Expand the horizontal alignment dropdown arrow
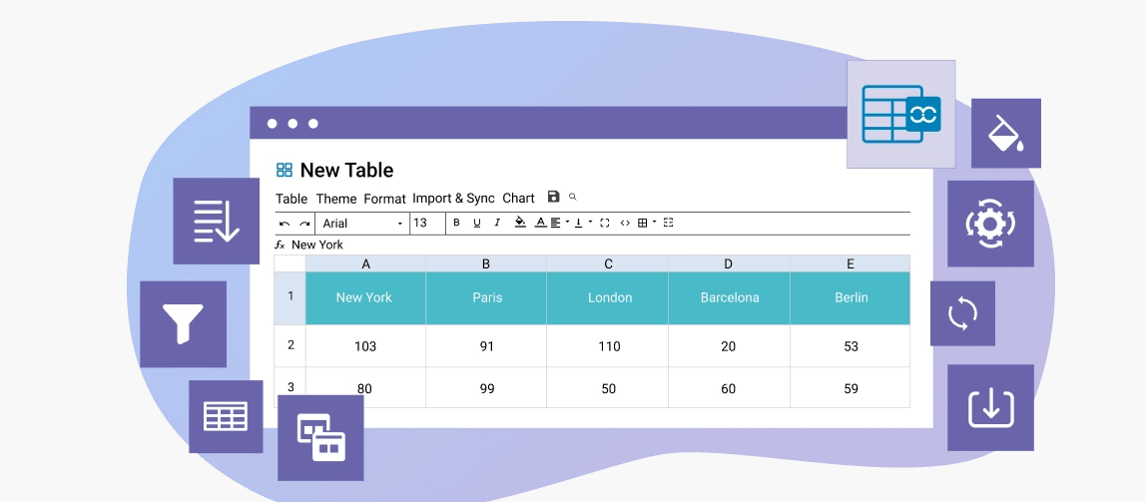The width and height of the screenshot is (1146, 502). tap(567, 223)
